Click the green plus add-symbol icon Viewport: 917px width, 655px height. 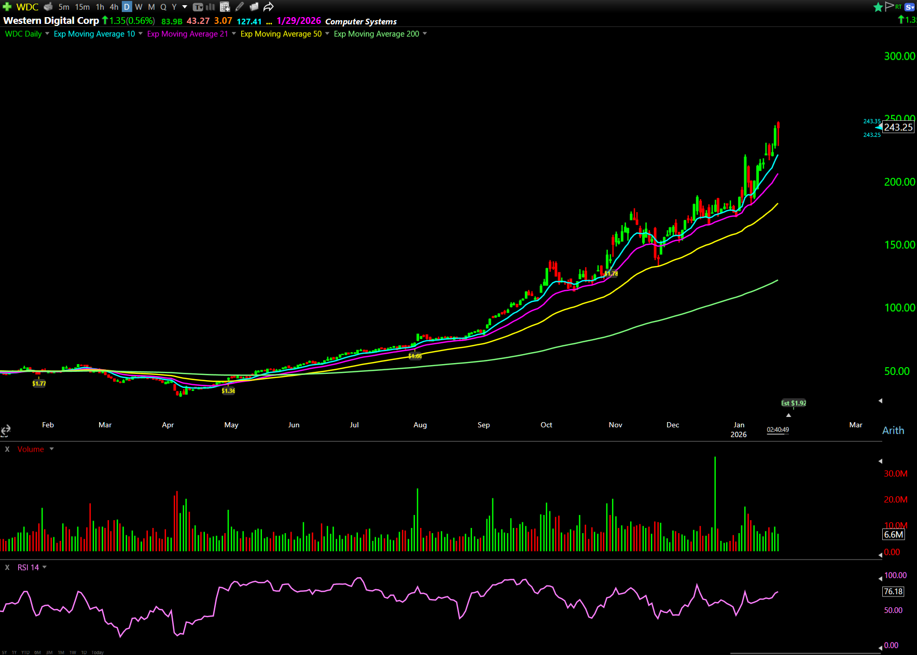click(x=7, y=7)
